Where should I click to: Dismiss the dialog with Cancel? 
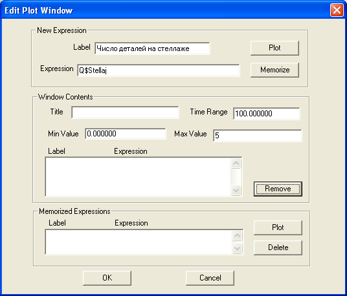[x=210, y=278]
